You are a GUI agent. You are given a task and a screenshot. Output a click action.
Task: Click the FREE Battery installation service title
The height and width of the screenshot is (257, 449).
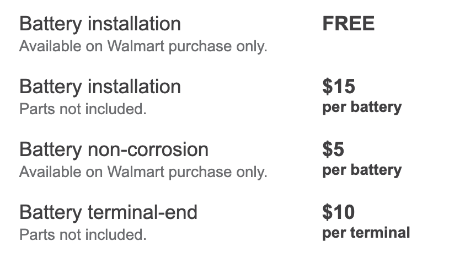coord(100,24)
